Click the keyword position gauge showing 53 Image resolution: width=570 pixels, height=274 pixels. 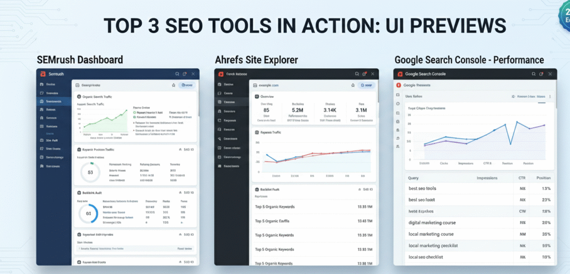[91, 172]
